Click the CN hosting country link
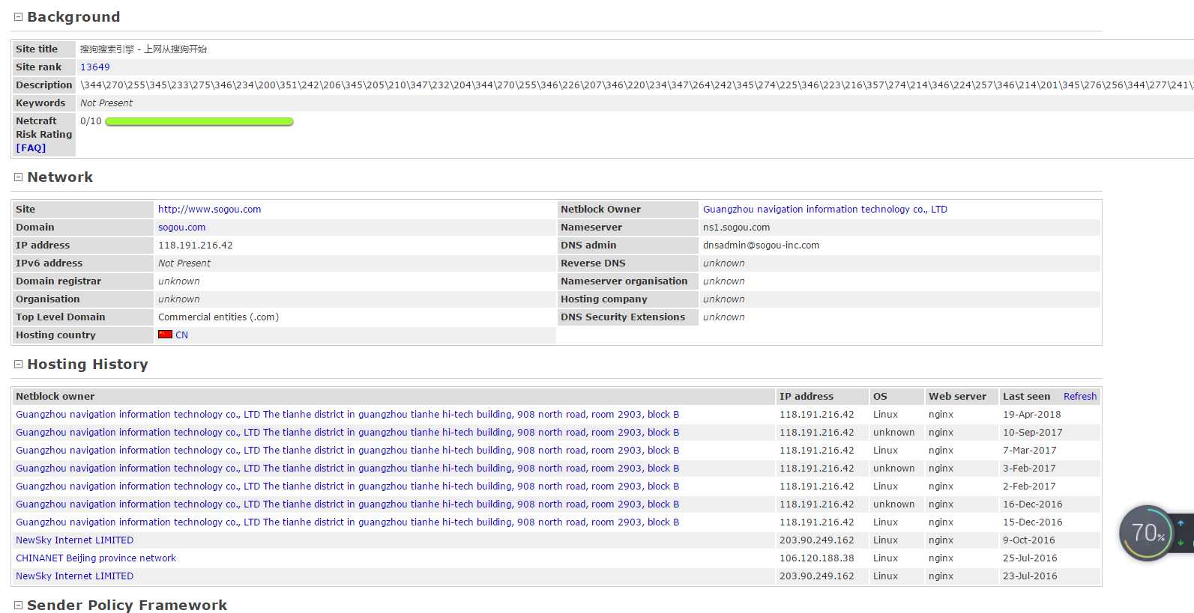1194x613 pixels. pos(181,335)
